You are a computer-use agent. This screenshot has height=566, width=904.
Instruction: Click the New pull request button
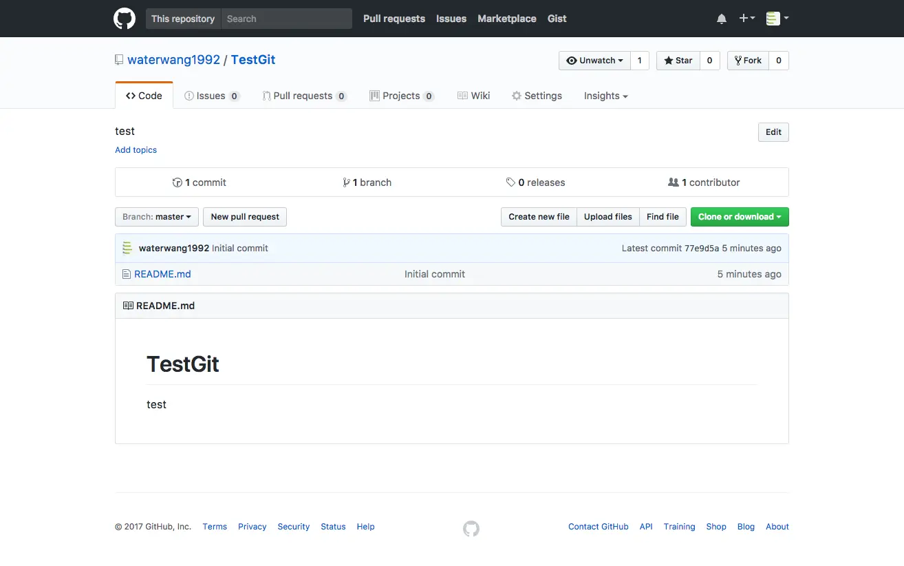coord(245,217)
